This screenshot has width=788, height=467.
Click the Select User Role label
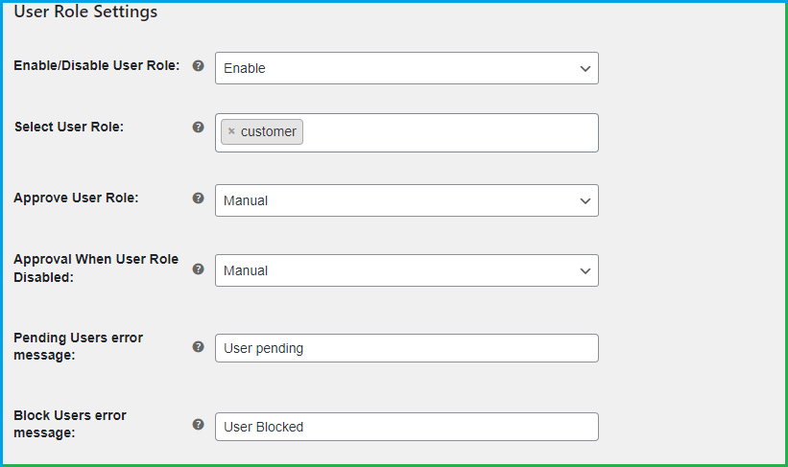69,127
